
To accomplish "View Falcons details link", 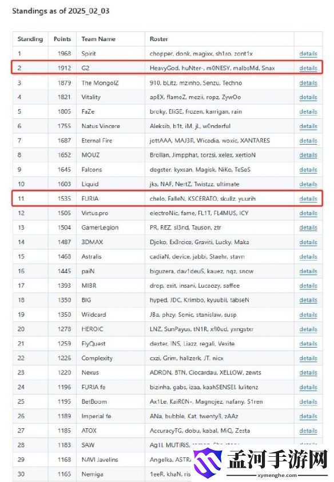I will [x=308, y=170].
